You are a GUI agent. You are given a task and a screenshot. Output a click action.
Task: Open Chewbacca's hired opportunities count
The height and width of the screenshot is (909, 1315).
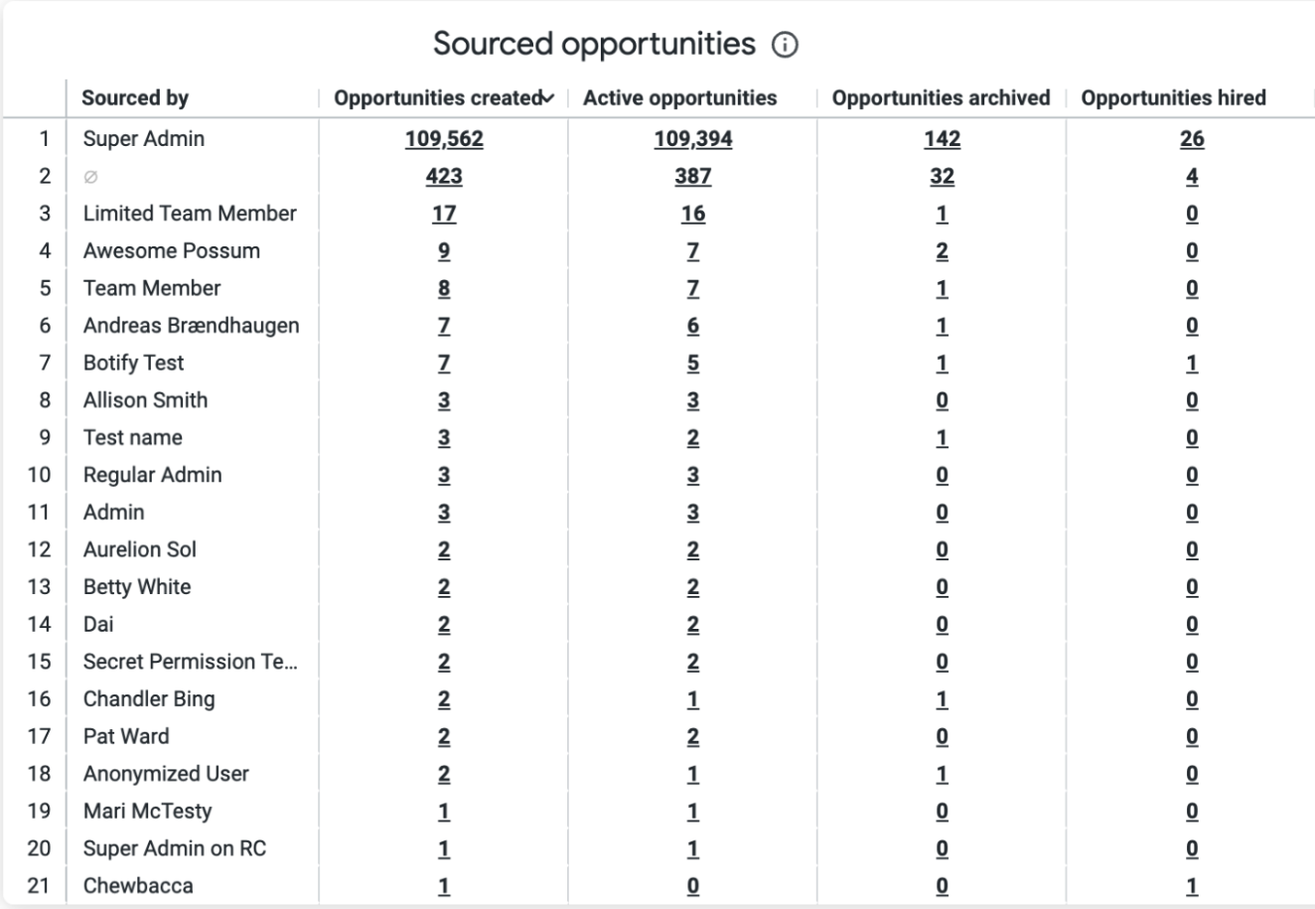(1192, 886)
